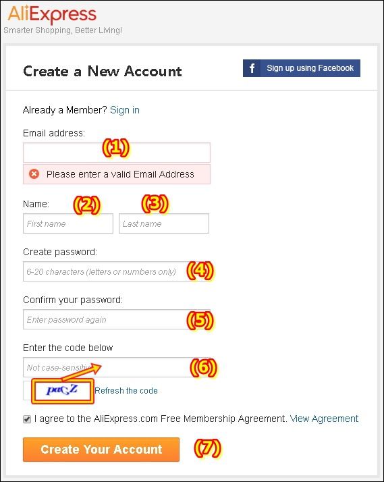The image size is (384, 482).
Task: Click Refresh the code link
Action: [x=126, y=391]
